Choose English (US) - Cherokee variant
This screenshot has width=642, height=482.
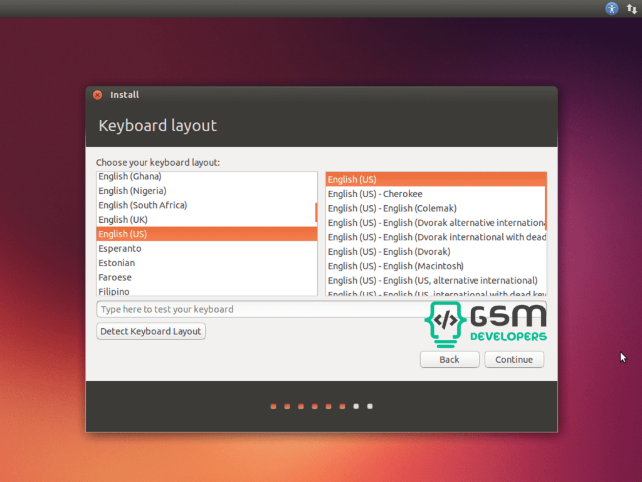375,194
